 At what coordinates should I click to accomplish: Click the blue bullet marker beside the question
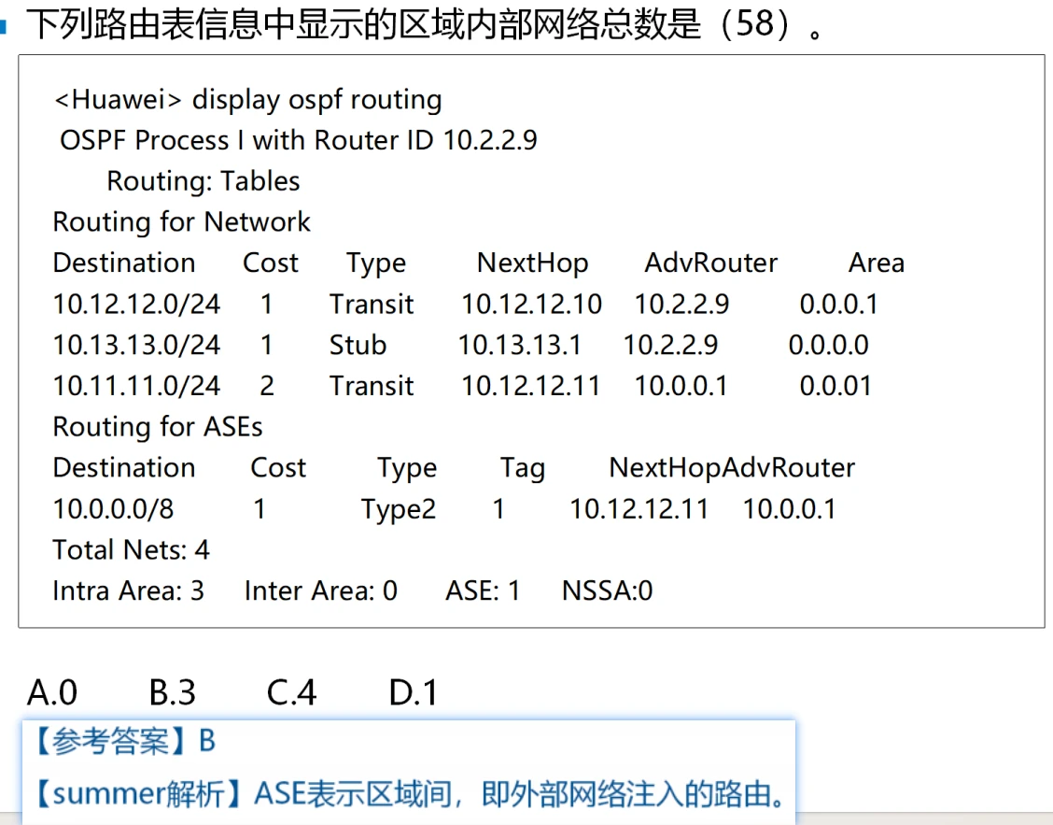coord(5,26)
